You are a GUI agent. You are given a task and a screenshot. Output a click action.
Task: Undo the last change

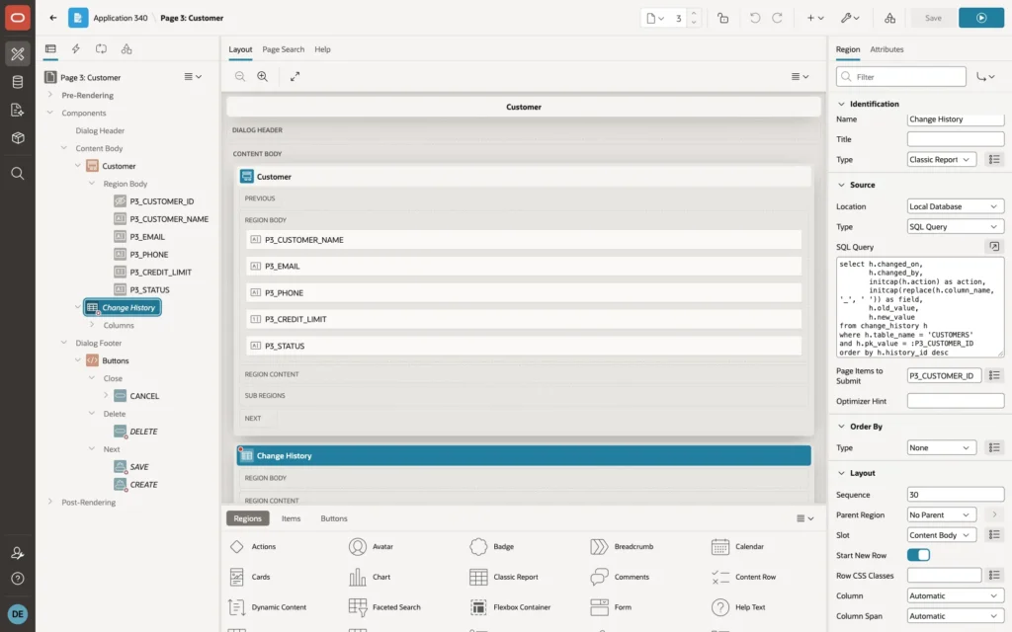754,18
